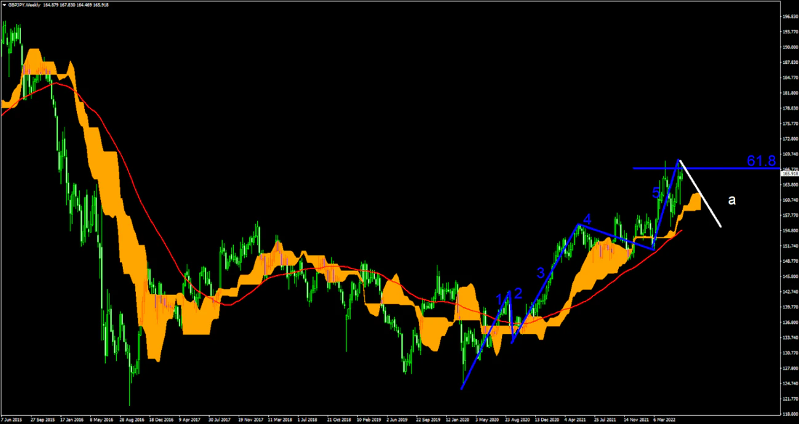Screen dimensions: 799x424
Task: Click the dropdown triangle beside GBPJPY,Weekly
Action: 4,5
